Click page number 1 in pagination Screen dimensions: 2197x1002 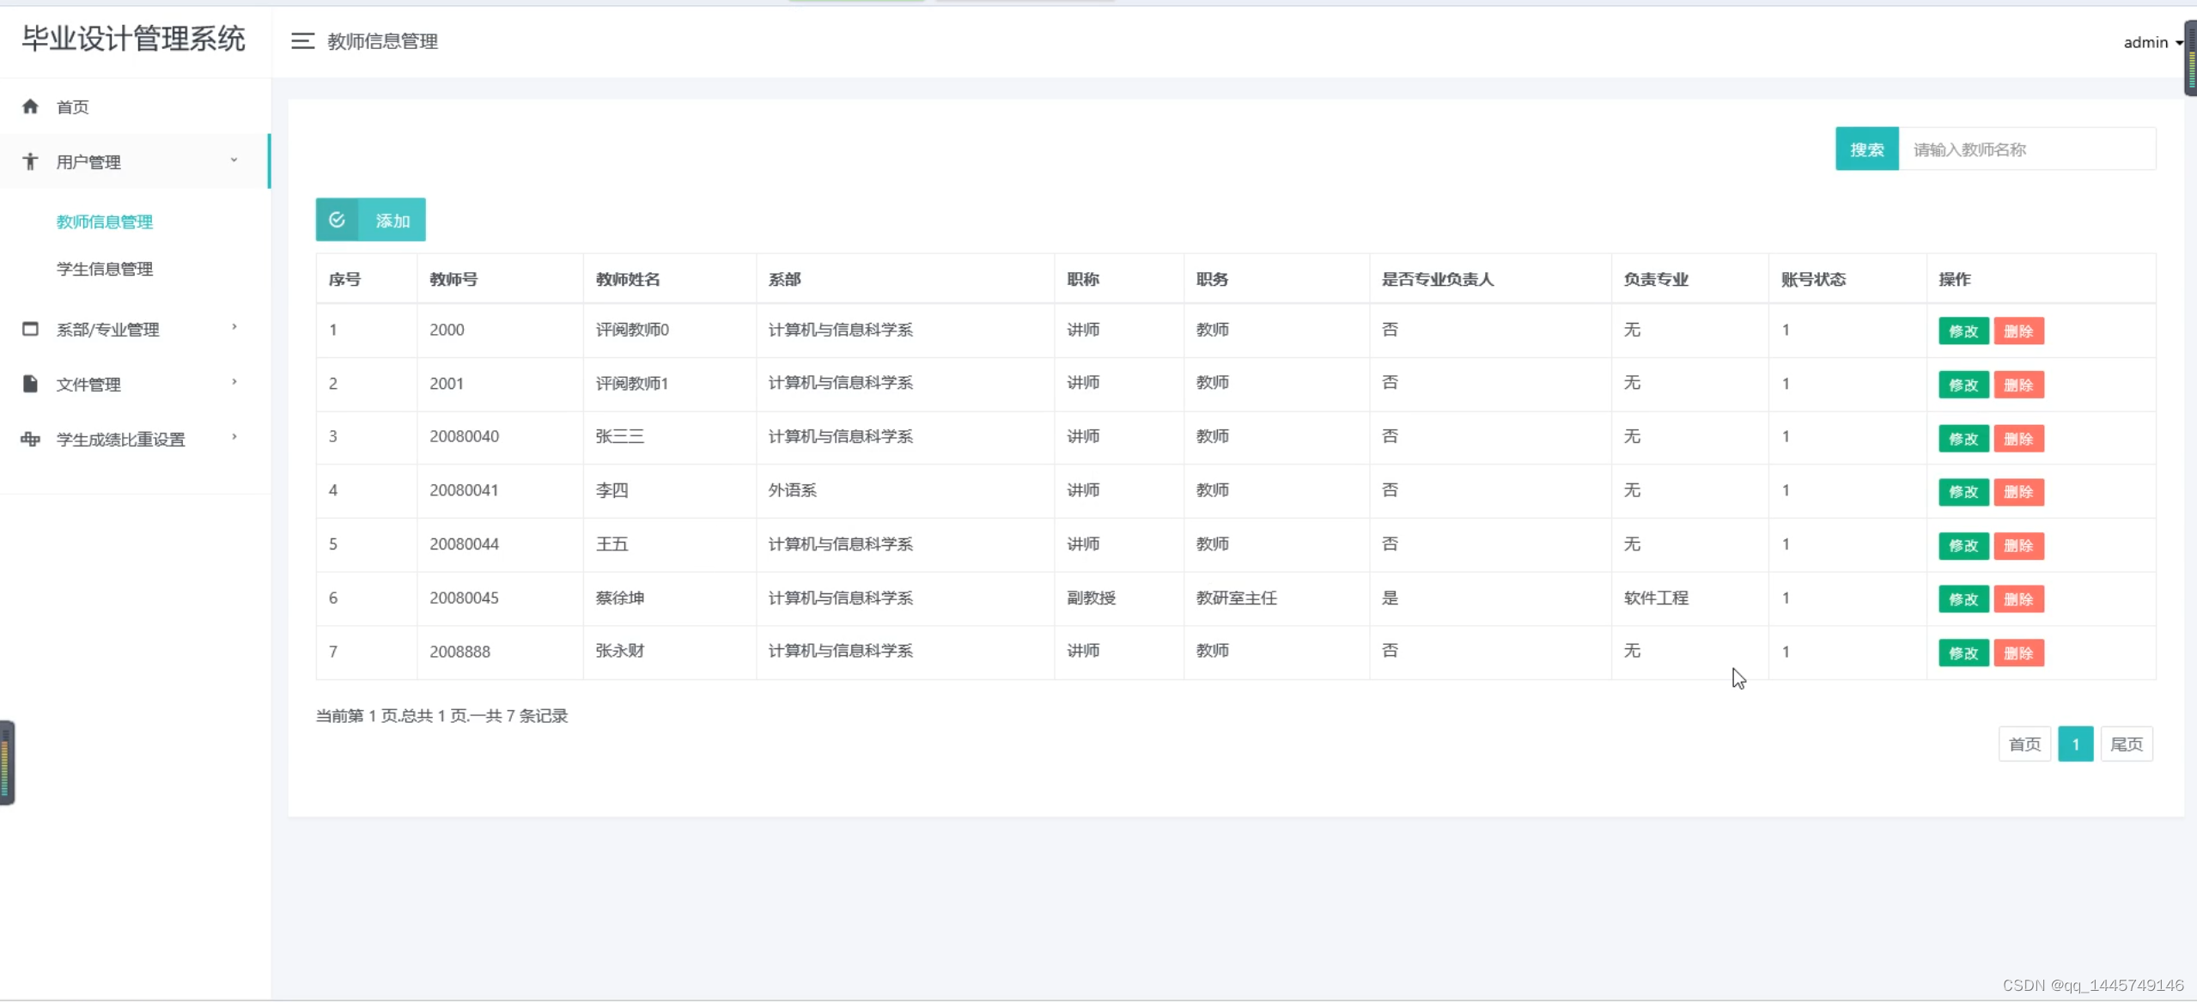pyautogui.click(x=2075, y=744)
